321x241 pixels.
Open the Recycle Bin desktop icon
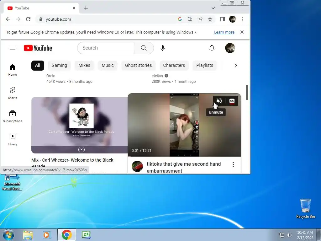point(305,209)
